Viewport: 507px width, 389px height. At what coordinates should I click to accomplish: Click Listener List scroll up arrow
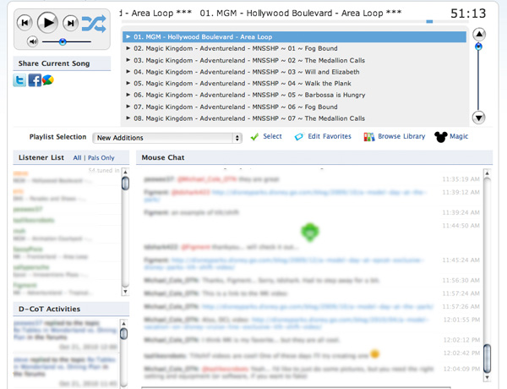tap(125, 172)
